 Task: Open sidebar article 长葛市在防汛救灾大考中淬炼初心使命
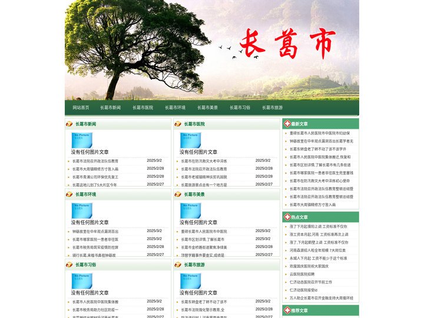coord(320,181)
